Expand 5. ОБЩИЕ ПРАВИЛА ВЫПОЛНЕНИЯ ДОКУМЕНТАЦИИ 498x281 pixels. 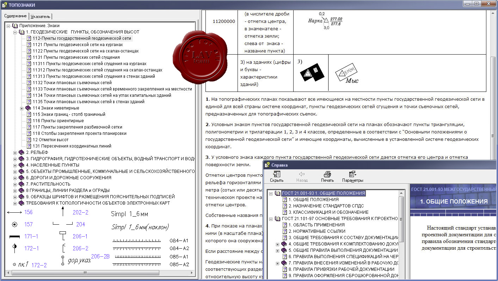[277, 250]
